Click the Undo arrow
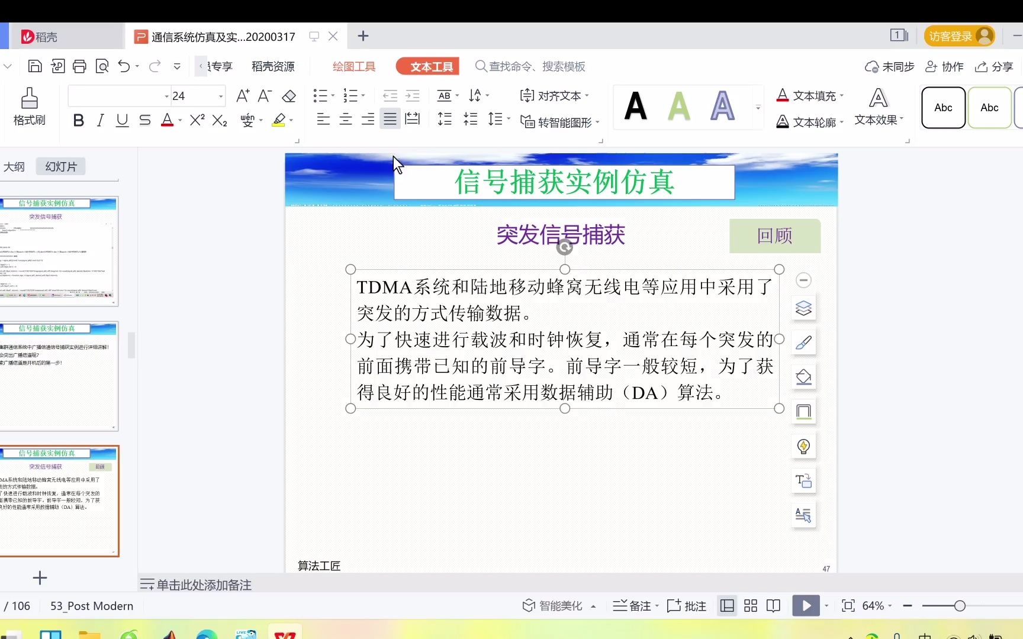Image resolution: width=1023 pixels, height=639 pixels. click(x=124, y=66)
